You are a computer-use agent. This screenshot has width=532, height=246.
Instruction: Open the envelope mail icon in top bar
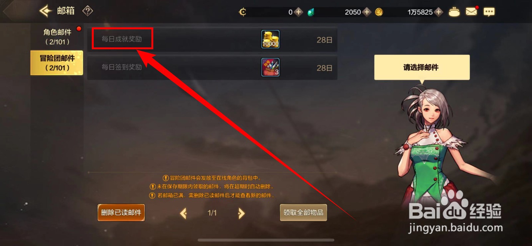pos(471,12)
